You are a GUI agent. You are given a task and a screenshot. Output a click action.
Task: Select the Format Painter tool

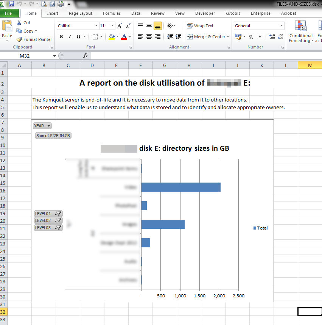coord(34,39)
